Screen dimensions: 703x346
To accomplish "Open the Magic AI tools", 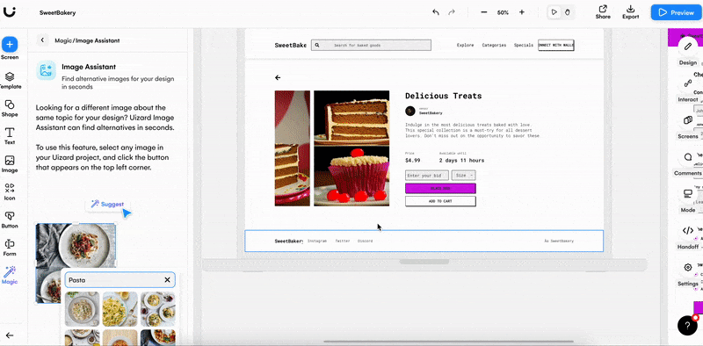I will pyautogui.click(x=10, y=275).
